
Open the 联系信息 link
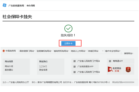tap(43, 70)
